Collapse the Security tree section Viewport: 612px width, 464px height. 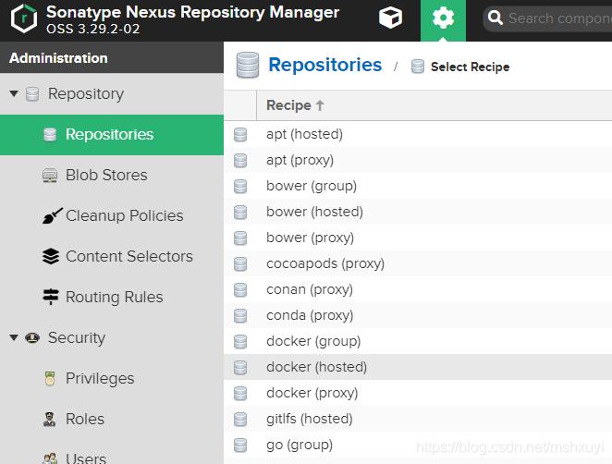(x=14, y=337)
